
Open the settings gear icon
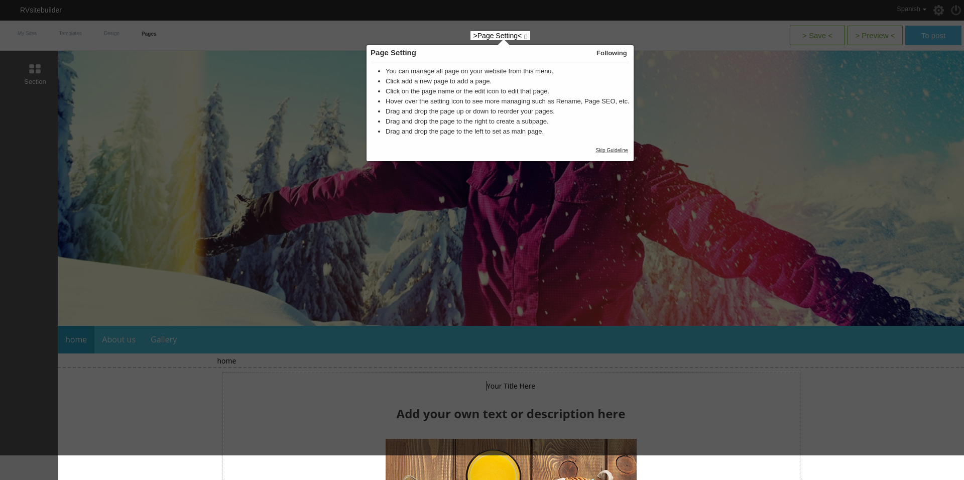[938, 10]
